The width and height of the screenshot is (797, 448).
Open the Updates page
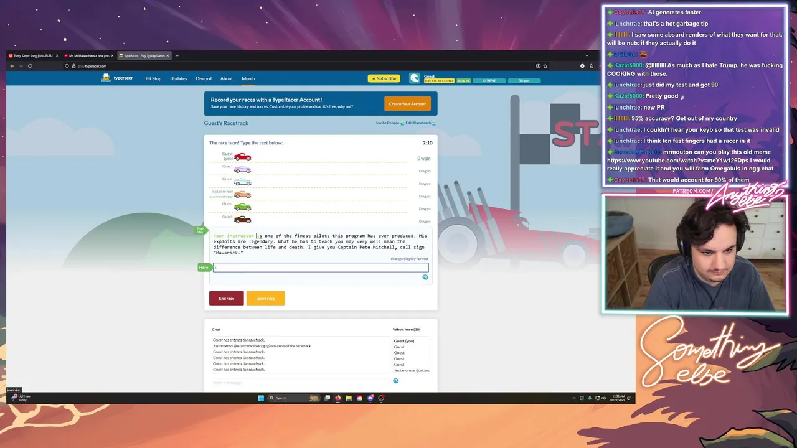pyautogui.click(x=179, y=78)
